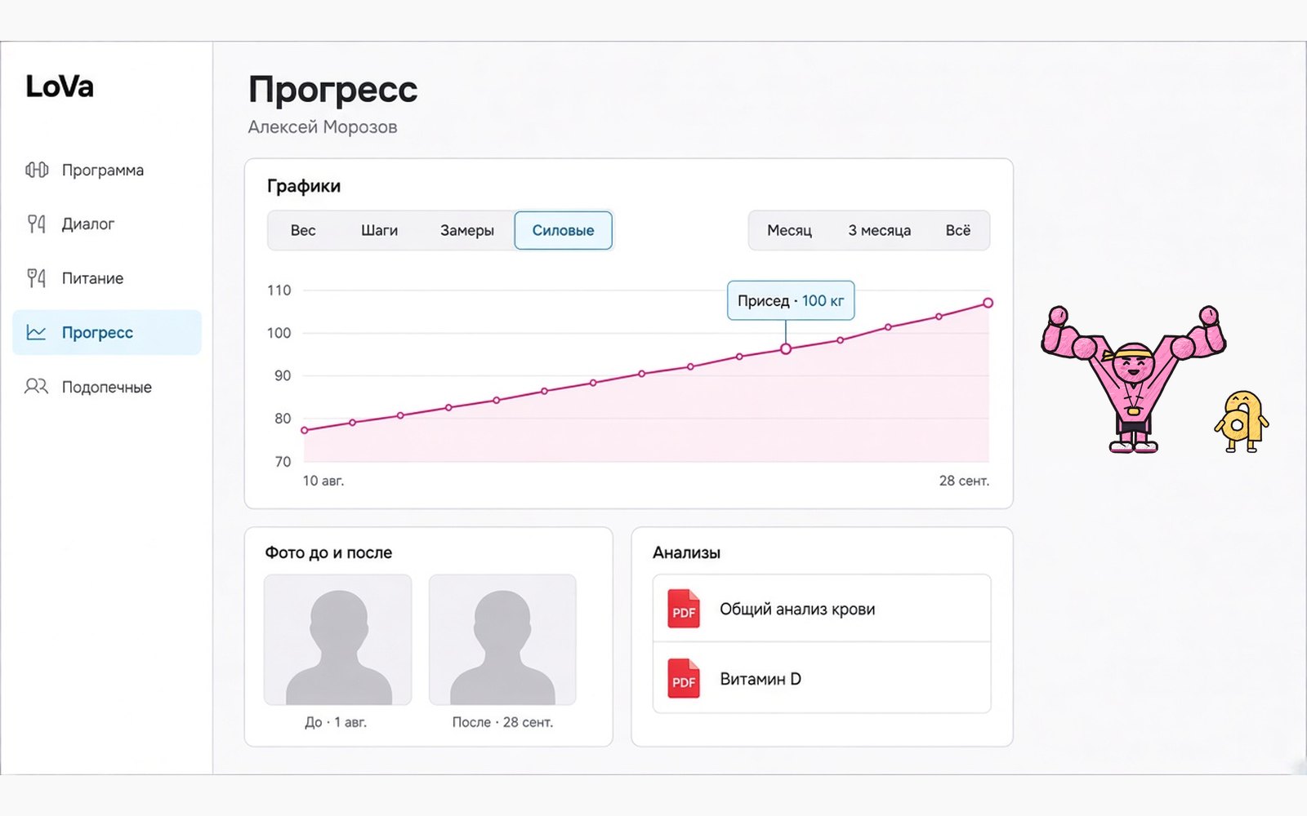This screenshot has height=816, width=1307.
Task: Click the LoVa logo
Action: click(x=60, y=86)
